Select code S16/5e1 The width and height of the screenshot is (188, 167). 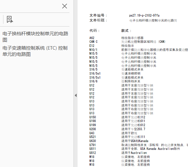pyautogui.click(x=95, y=73)
